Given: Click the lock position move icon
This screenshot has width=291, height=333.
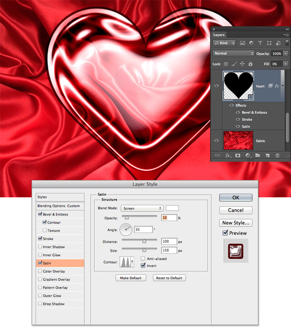Looking at the screenshot, I should pos(242,64).
